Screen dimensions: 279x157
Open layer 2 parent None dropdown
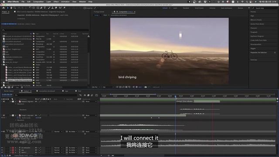(91, 115)
